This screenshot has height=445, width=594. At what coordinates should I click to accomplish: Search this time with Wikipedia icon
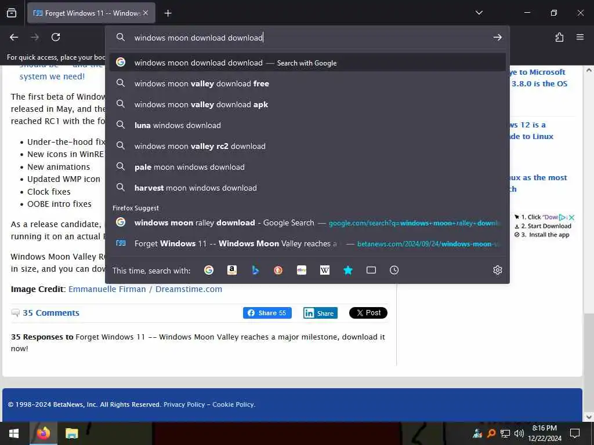(325, 270)
